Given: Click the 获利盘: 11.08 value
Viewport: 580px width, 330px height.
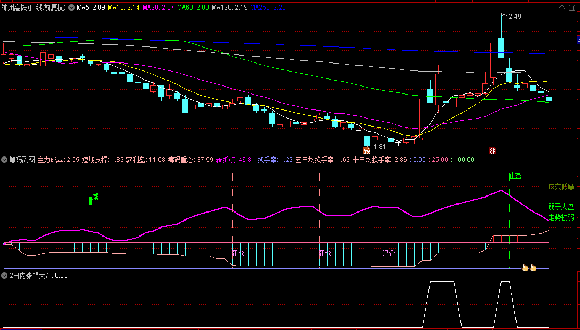Looking at the screenshot, I should (x=146, y=160).
